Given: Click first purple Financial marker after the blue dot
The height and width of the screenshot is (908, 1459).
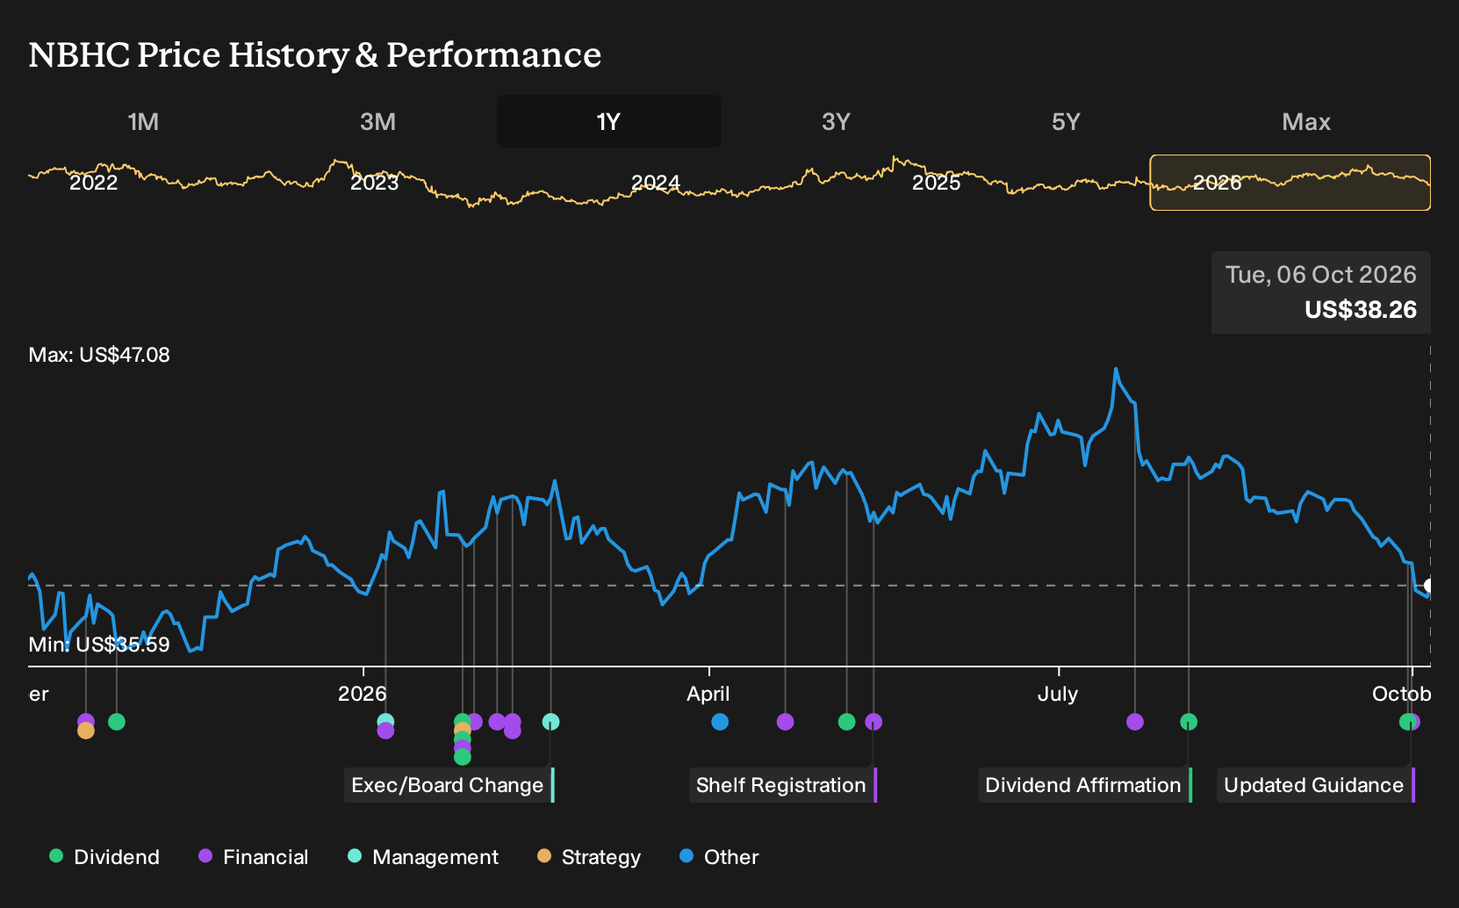Looking at the screenshot, I should pos(786,722).
